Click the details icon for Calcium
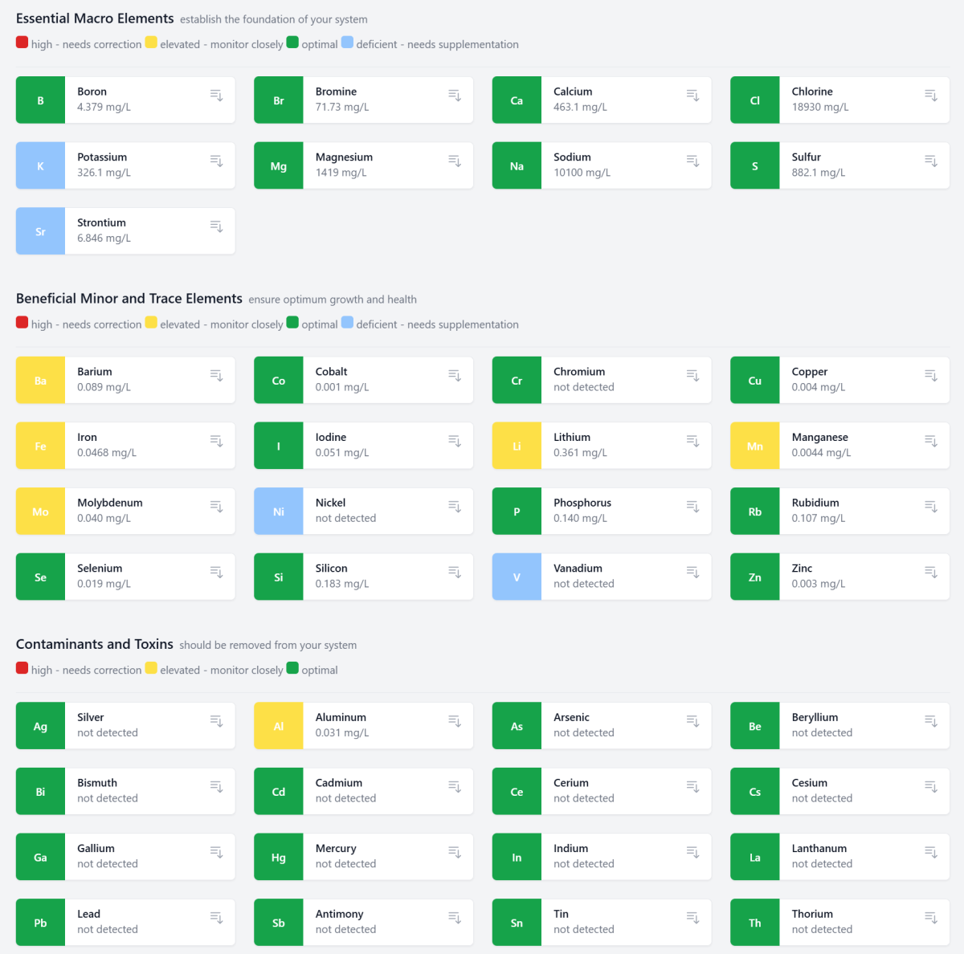This screenshot has height=954, width=964. (693, 96)
